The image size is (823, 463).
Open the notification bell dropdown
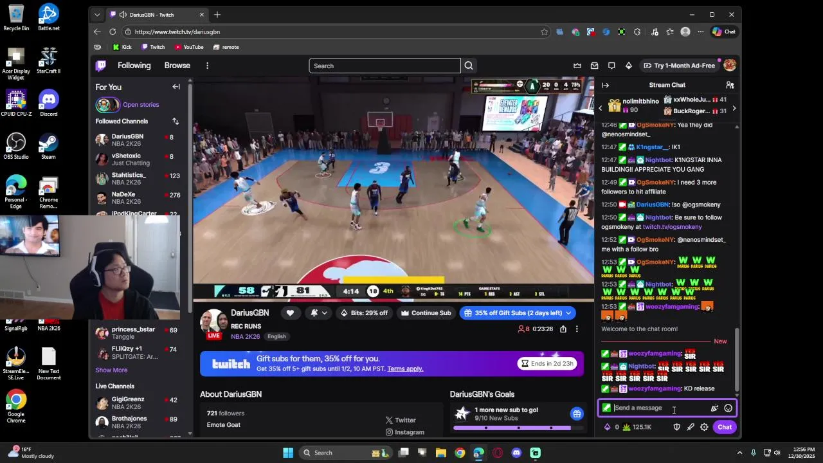[x=318, y=313]
